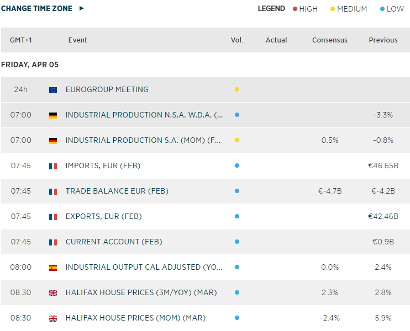This screenshot has height=331, width=410.
Task: Open the Change Time Zone selector
Action: coord(37,8)
